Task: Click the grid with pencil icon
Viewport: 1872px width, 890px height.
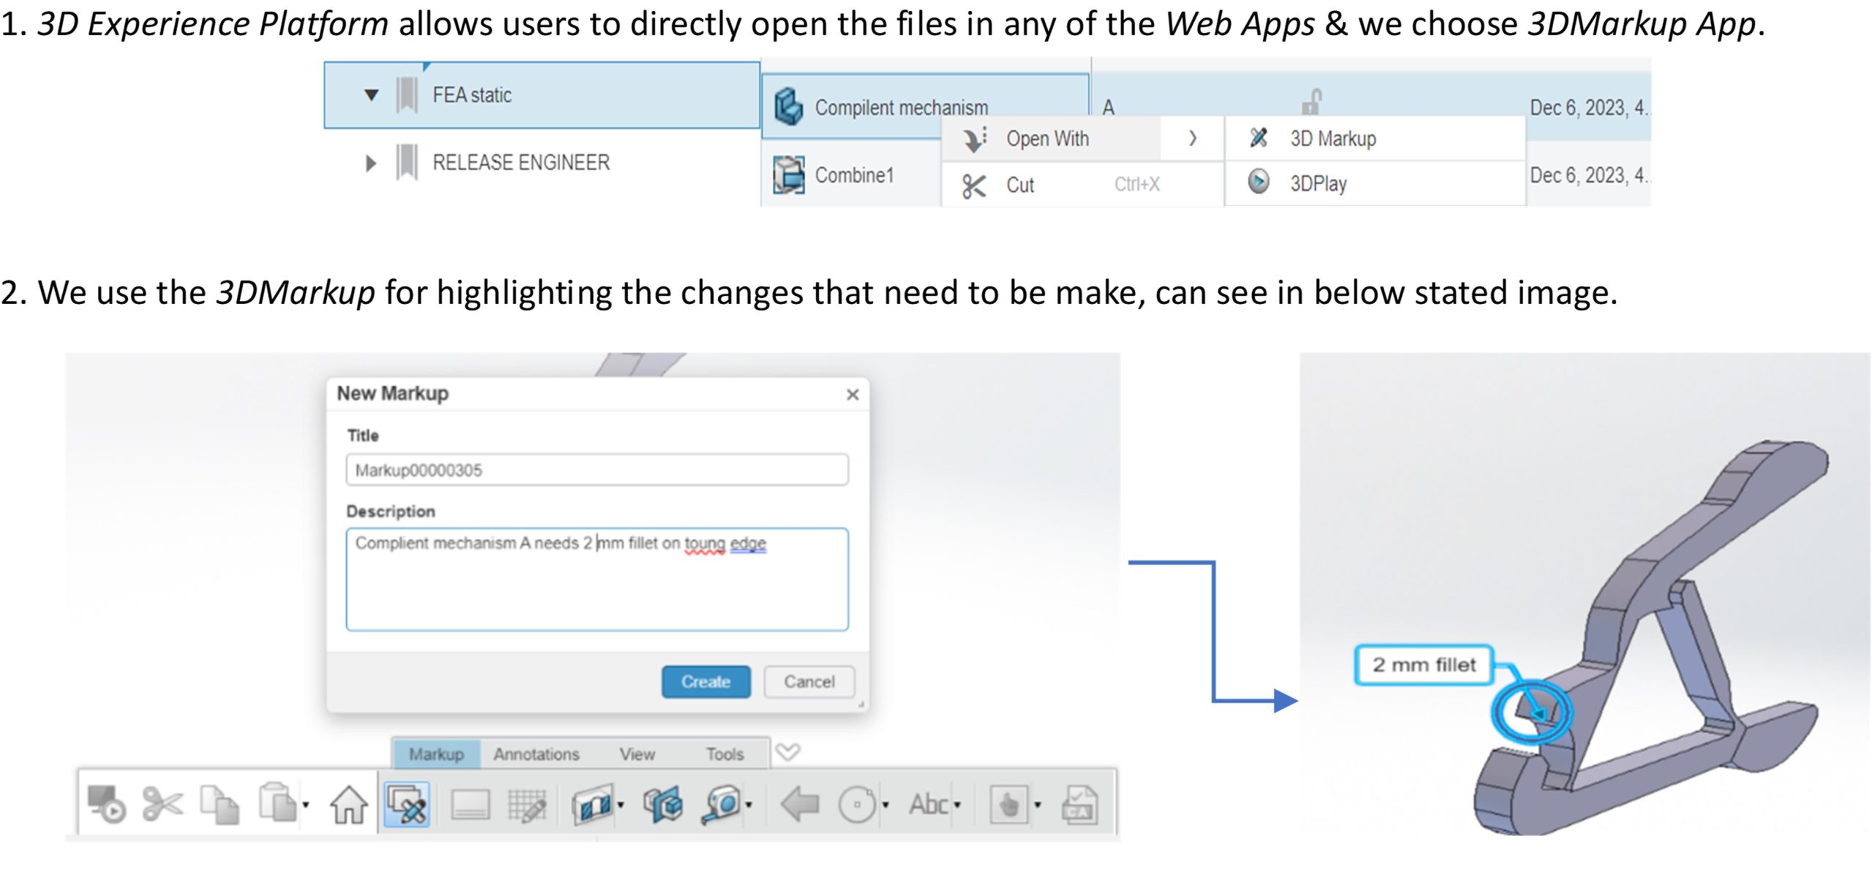Action: click(526, 805)
